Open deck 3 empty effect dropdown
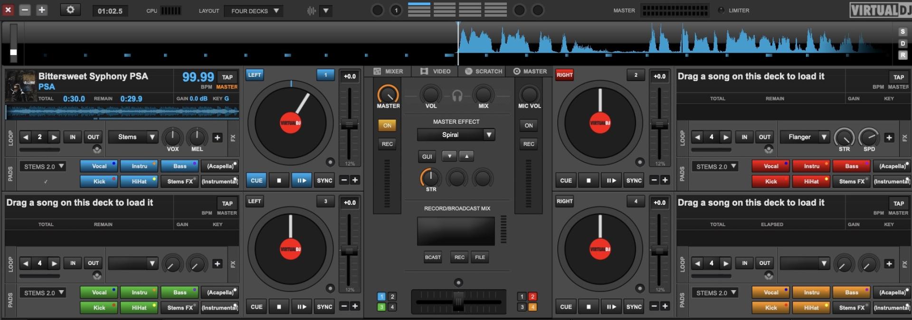Screen dimensions: 912x320 click(x=133, y=263)
